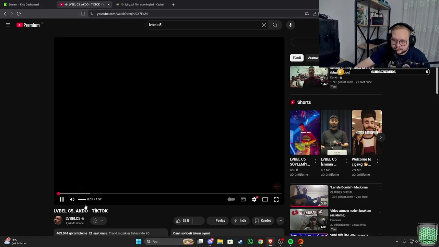Click the Paylaş share button
The width and height of the screenshot is (439, 247).
point(218,221)
